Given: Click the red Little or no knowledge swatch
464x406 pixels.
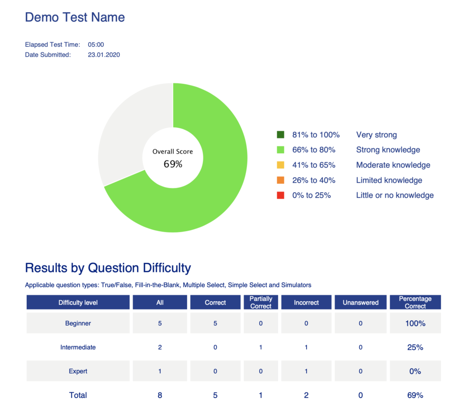Looking at the screenshot, I should click(x=280, y=195).
